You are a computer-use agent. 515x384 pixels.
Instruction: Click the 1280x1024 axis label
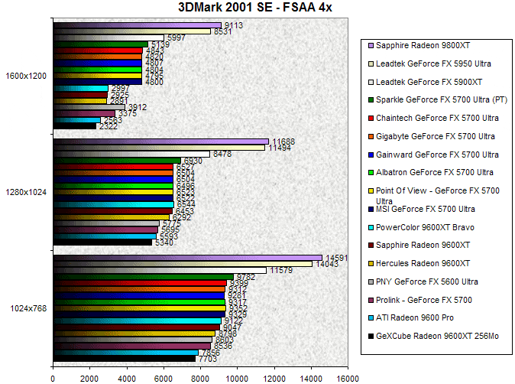[x=26, y=192]
